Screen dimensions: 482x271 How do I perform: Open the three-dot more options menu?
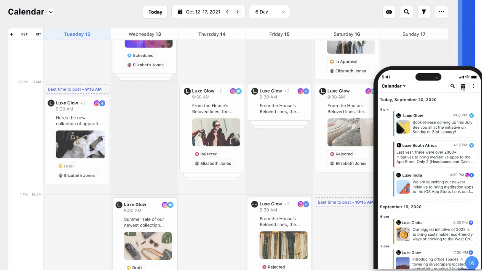(x=442, y=12)
